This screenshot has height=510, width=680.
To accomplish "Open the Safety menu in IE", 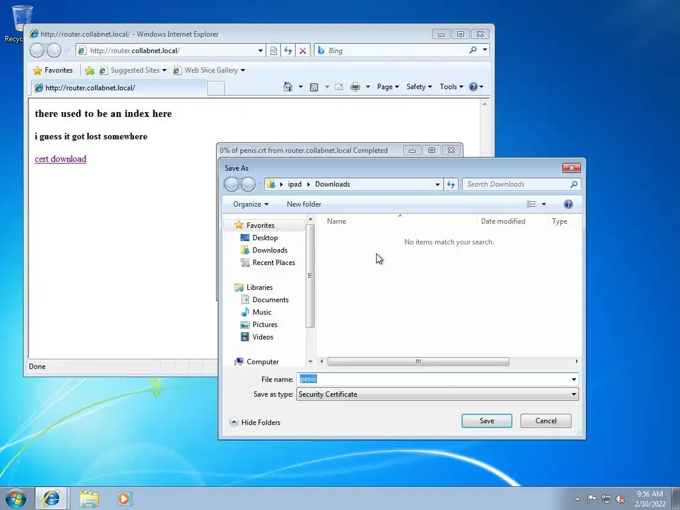I will 419,87.
